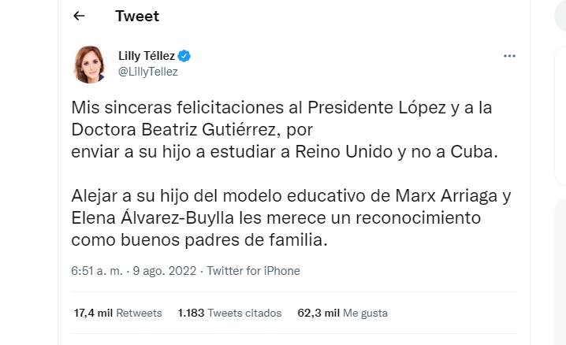566x345 pixels.
Task: Open Lilly Téllez's profile picture
Action: coord(89,64)
